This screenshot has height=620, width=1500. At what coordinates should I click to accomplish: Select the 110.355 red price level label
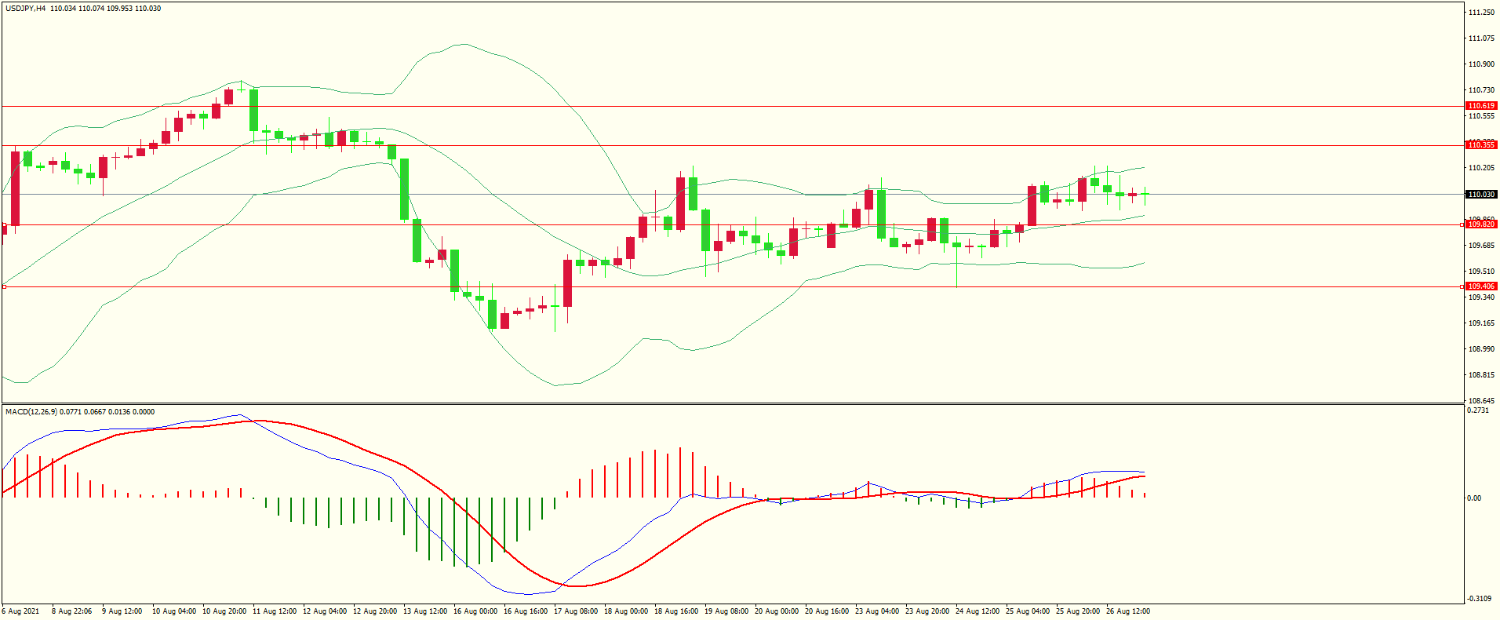(1481, 145)
